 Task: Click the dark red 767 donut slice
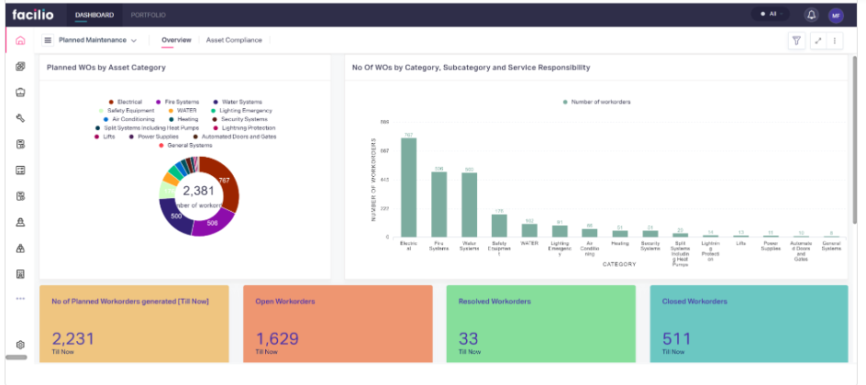point(227,182)
